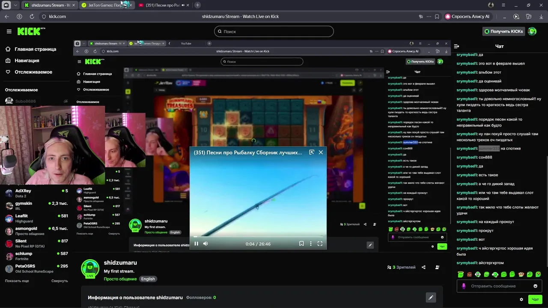This screenshot has height=308, width=548.
Task: Click the green Чат send button
Action: pyautogui.click(x=535, y=299)
